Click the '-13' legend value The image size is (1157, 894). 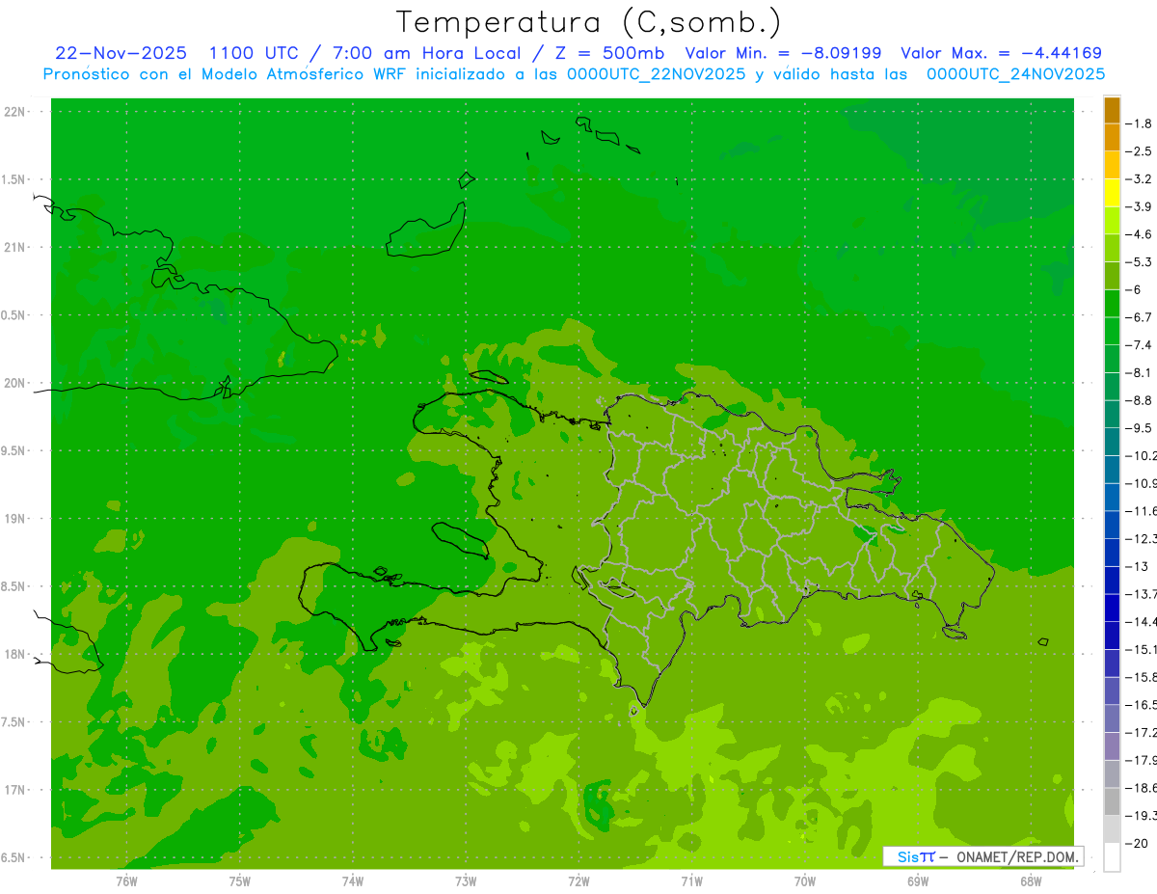[1138, 566]
